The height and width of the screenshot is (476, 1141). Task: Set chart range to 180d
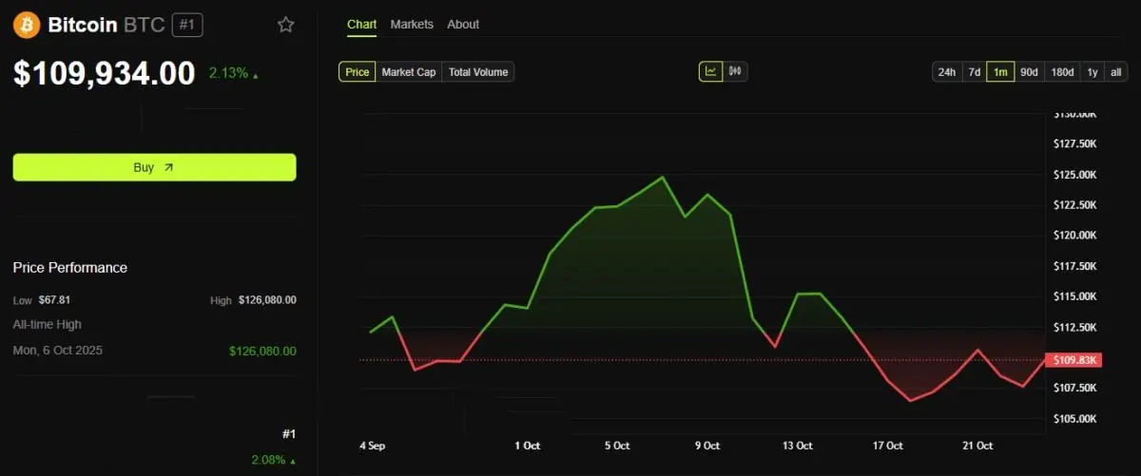click(1062, 71)
